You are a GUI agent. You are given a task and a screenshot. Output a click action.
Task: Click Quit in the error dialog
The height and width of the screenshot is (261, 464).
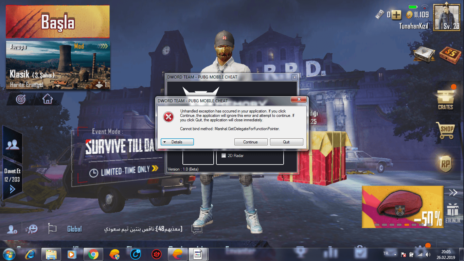pos(286,142)
